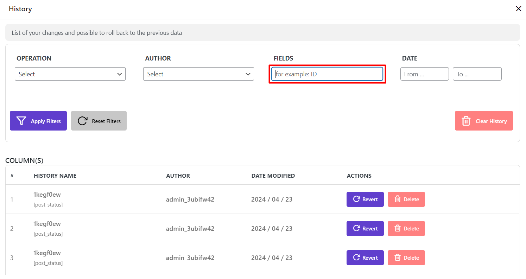Select the first 1kegf0ew history name
526x279 pixels.
(47, 195)
